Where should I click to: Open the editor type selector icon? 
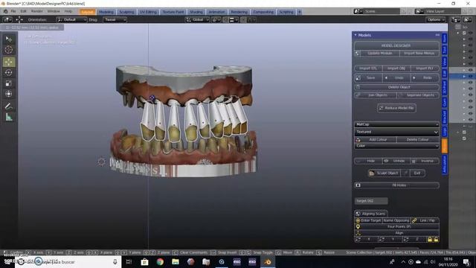7,20
